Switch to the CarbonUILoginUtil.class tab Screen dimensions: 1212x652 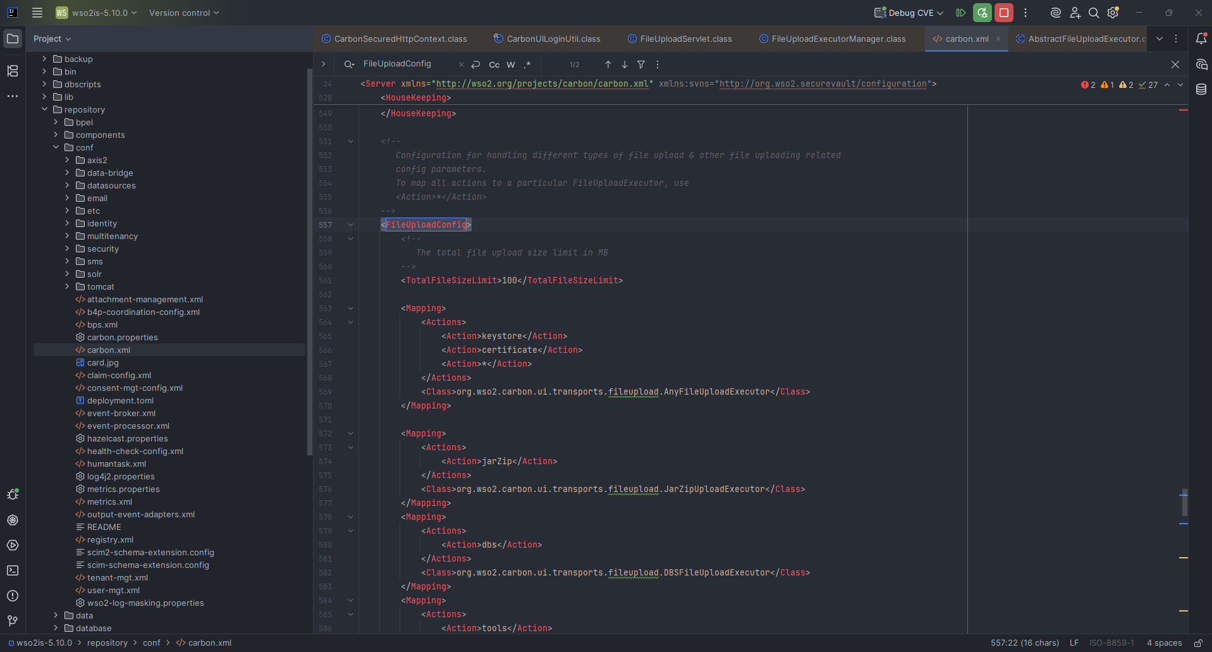click(553, 39)
